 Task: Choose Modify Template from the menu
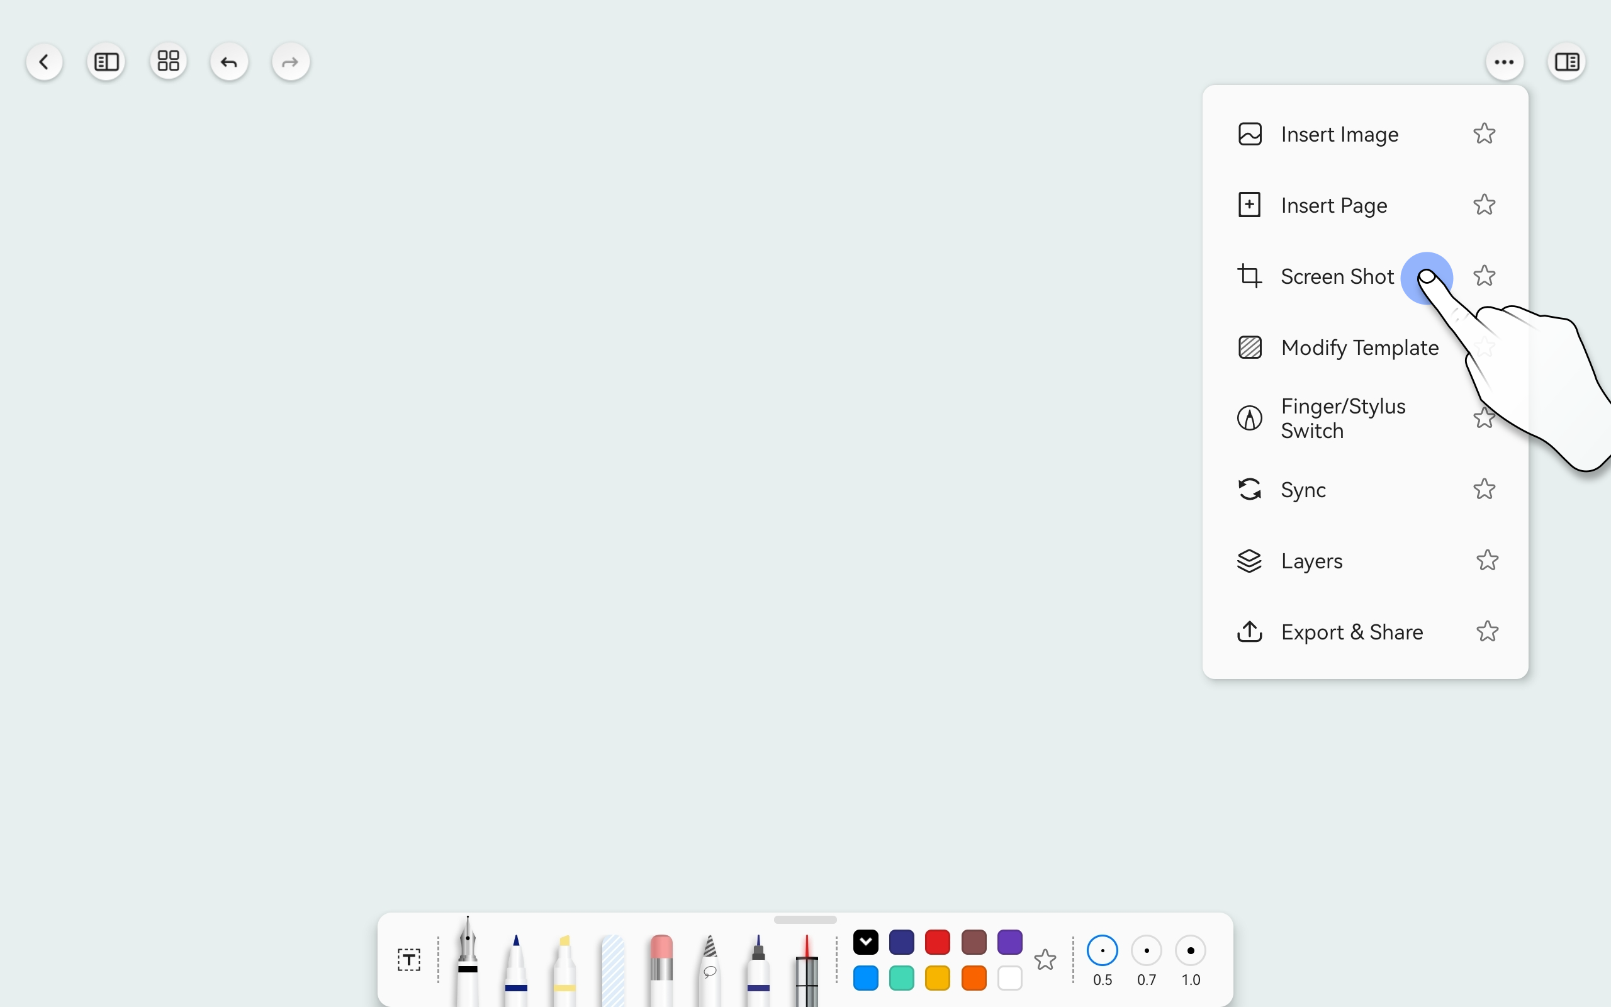click(x=1359, y=347)
